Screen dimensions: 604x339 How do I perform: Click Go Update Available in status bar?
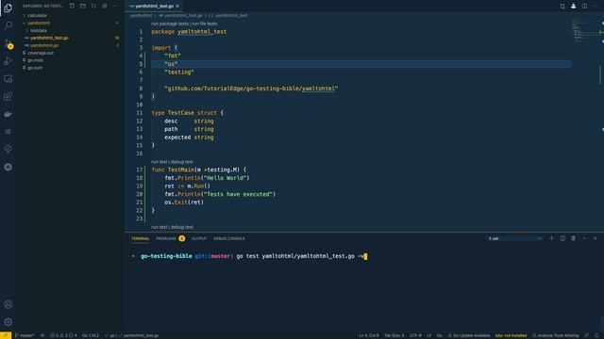coord(469,335)
